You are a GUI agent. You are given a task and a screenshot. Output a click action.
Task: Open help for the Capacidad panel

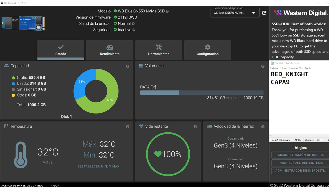pos(127,66)
